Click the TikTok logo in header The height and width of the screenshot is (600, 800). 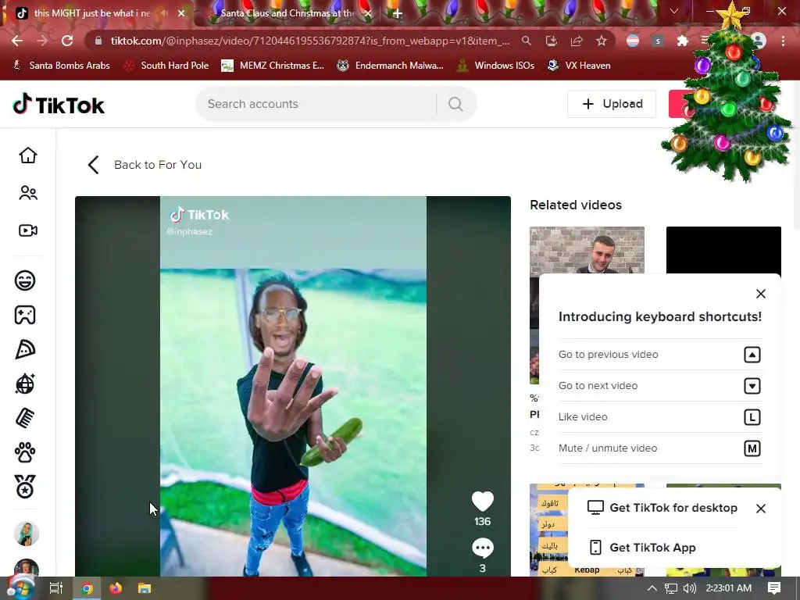(59, 105)
